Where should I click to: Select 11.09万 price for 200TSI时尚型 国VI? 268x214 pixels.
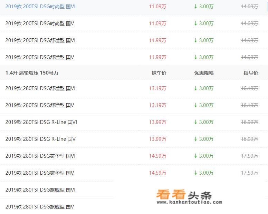point(157,7)
